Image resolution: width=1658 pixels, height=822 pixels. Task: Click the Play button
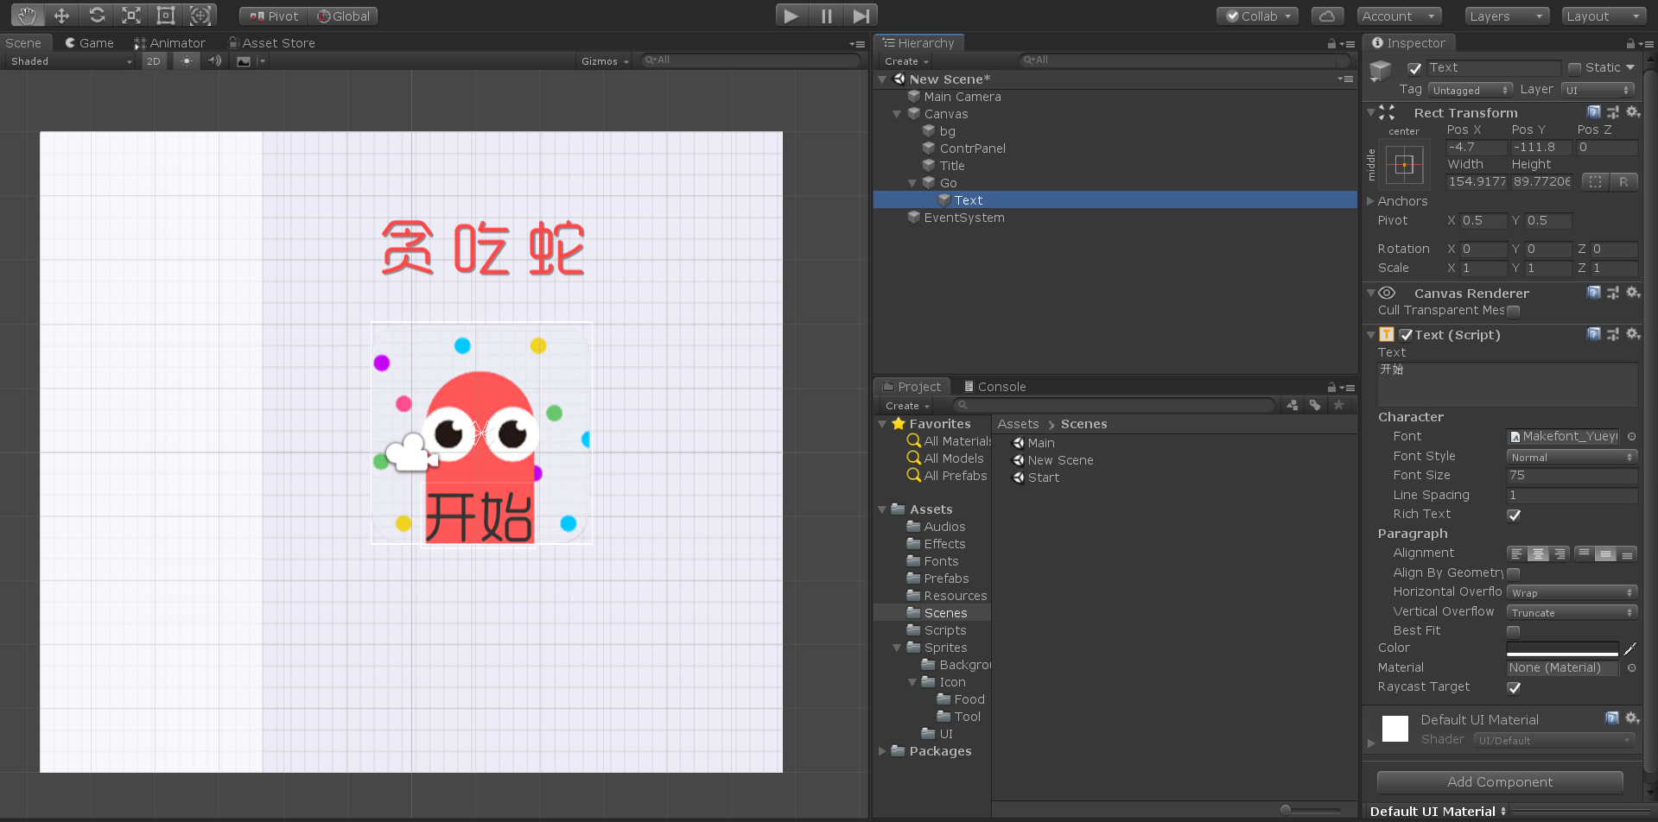tap(791, 16)
